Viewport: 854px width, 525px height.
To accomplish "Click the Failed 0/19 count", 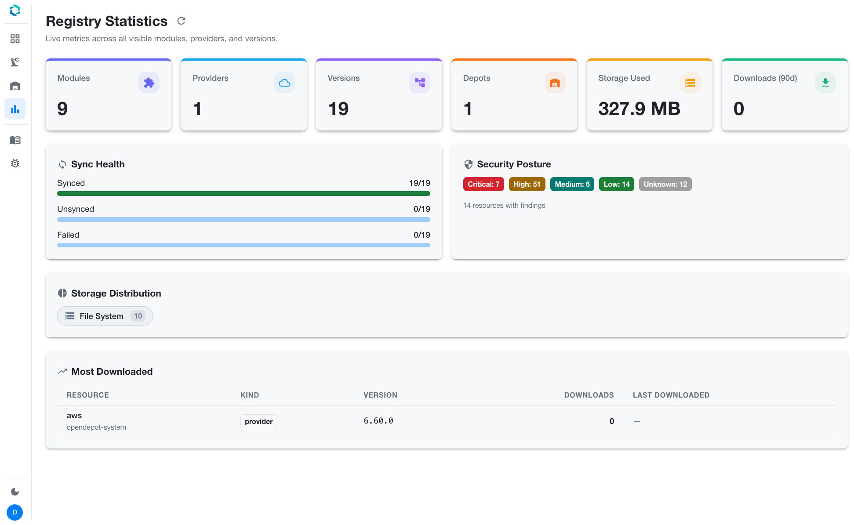I will pyautogui.click(x=422, y=235).
